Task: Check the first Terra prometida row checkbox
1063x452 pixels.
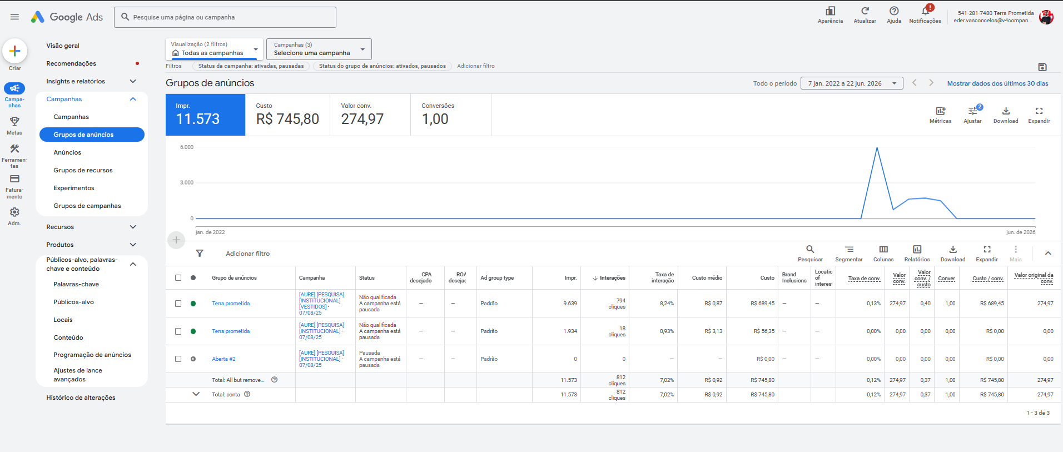Action: [x=178, y=304]
